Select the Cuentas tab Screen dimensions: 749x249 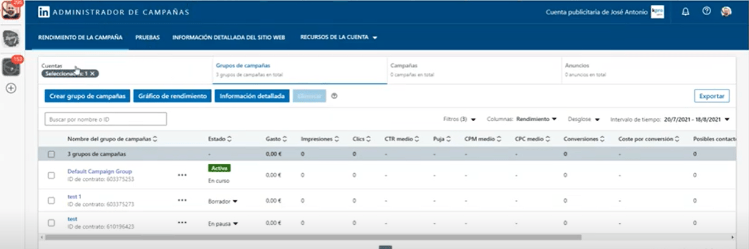point(125,70)
